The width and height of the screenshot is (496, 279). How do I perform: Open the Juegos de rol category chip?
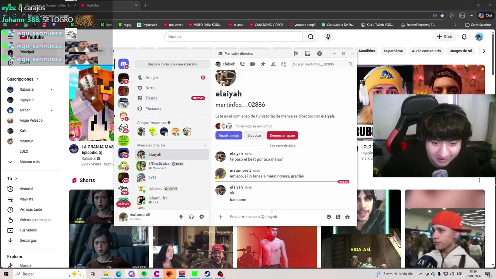click(x=461, y=51)
